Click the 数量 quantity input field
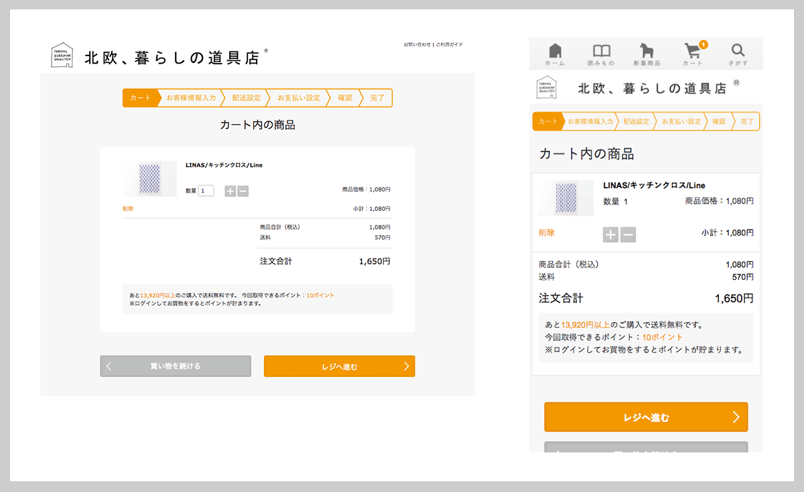This screenshot has height=492, width=804. [x=206, y=191]
